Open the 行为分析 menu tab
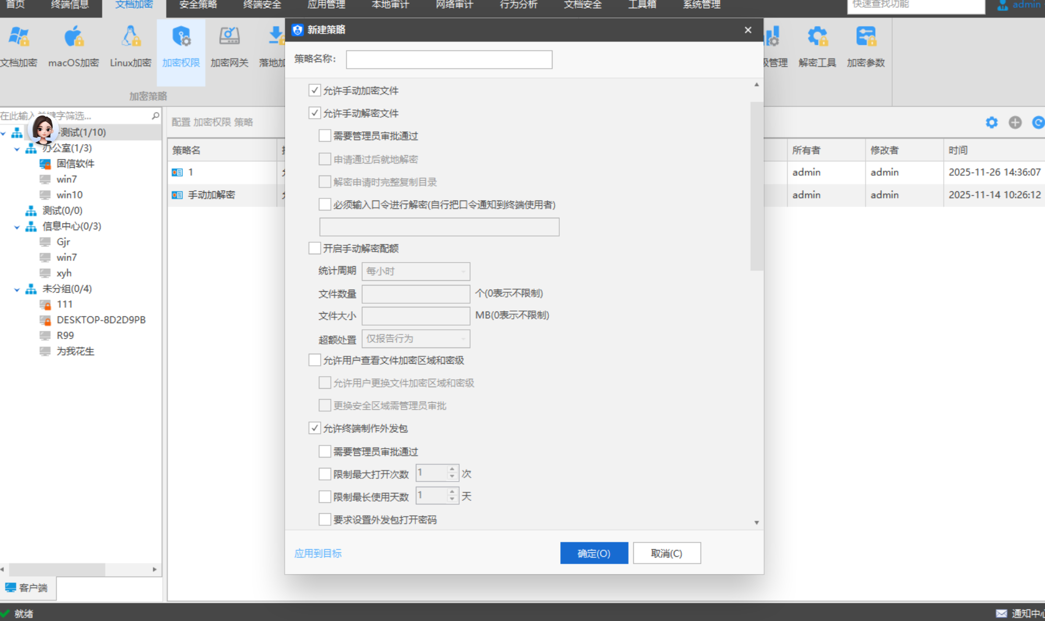This screenshot has height=621, width=1045. (x=518, y=5)
